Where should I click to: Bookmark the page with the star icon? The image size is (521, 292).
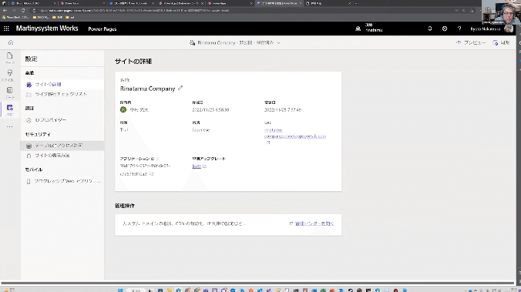click(472, 10)
